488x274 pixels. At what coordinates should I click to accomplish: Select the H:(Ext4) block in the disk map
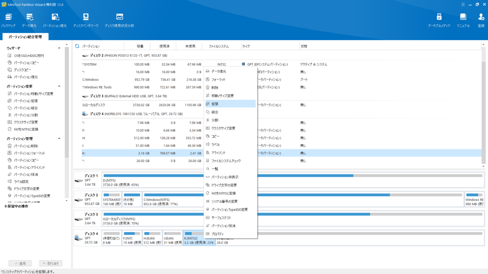coord(152,237)
